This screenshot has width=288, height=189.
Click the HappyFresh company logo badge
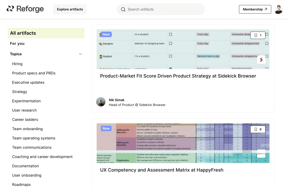[261, 154]
